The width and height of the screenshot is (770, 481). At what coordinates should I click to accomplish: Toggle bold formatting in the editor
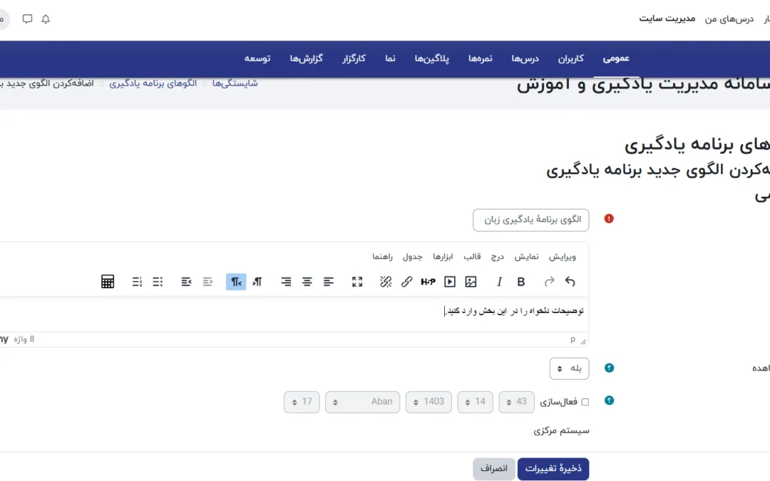(x=521, y=282)
